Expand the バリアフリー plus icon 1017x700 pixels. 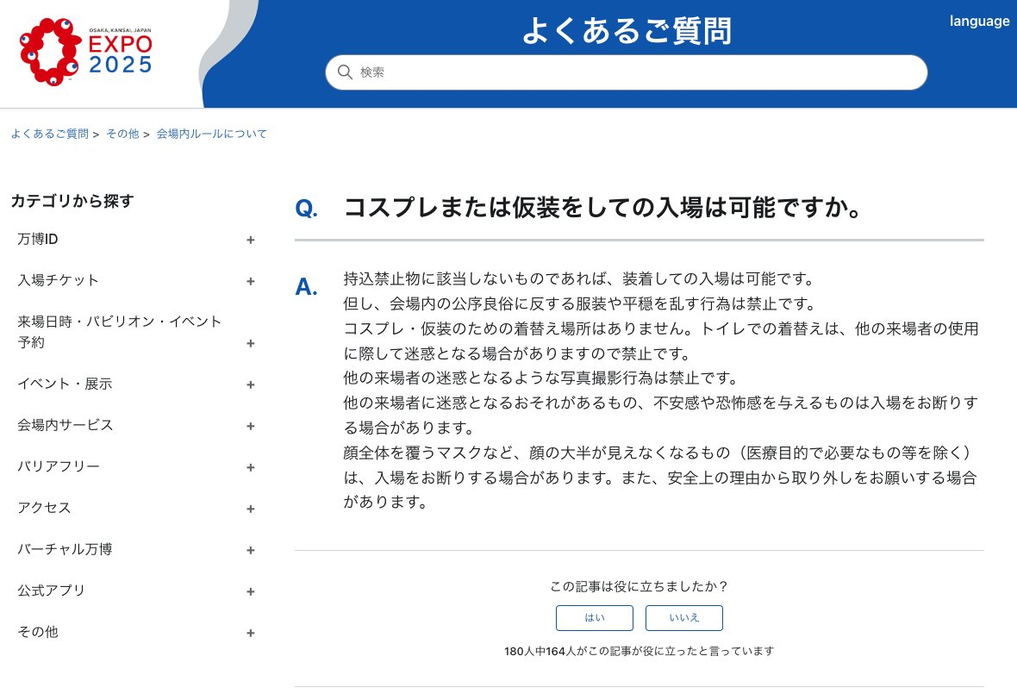point(251,467)
